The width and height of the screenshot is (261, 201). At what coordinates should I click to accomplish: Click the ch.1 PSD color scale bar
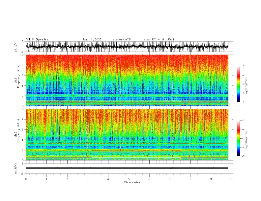(238, 84)
